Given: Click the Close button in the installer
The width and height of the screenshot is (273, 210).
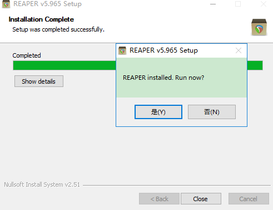Looking at the screenshot, I should click(x=201, y=199).
